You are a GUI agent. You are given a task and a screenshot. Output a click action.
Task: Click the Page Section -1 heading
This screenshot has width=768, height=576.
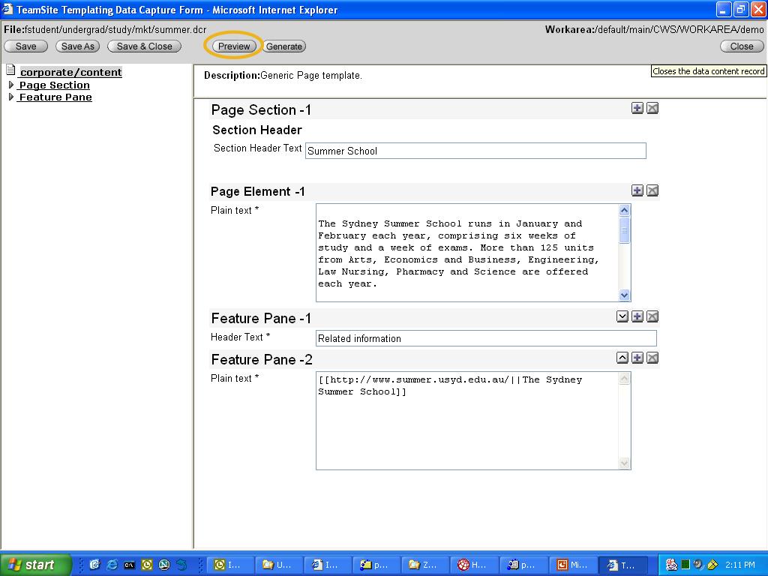point(261,110)
